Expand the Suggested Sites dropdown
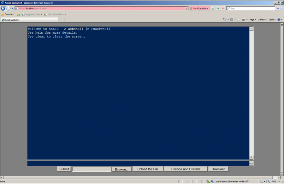284x184 pixels. pos(41,14)
